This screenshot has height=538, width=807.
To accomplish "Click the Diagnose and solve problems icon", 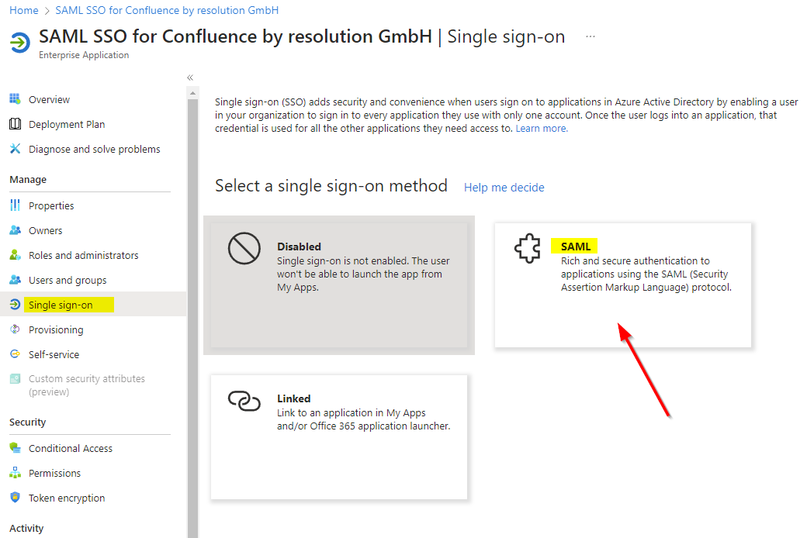I will pos(15,149).
